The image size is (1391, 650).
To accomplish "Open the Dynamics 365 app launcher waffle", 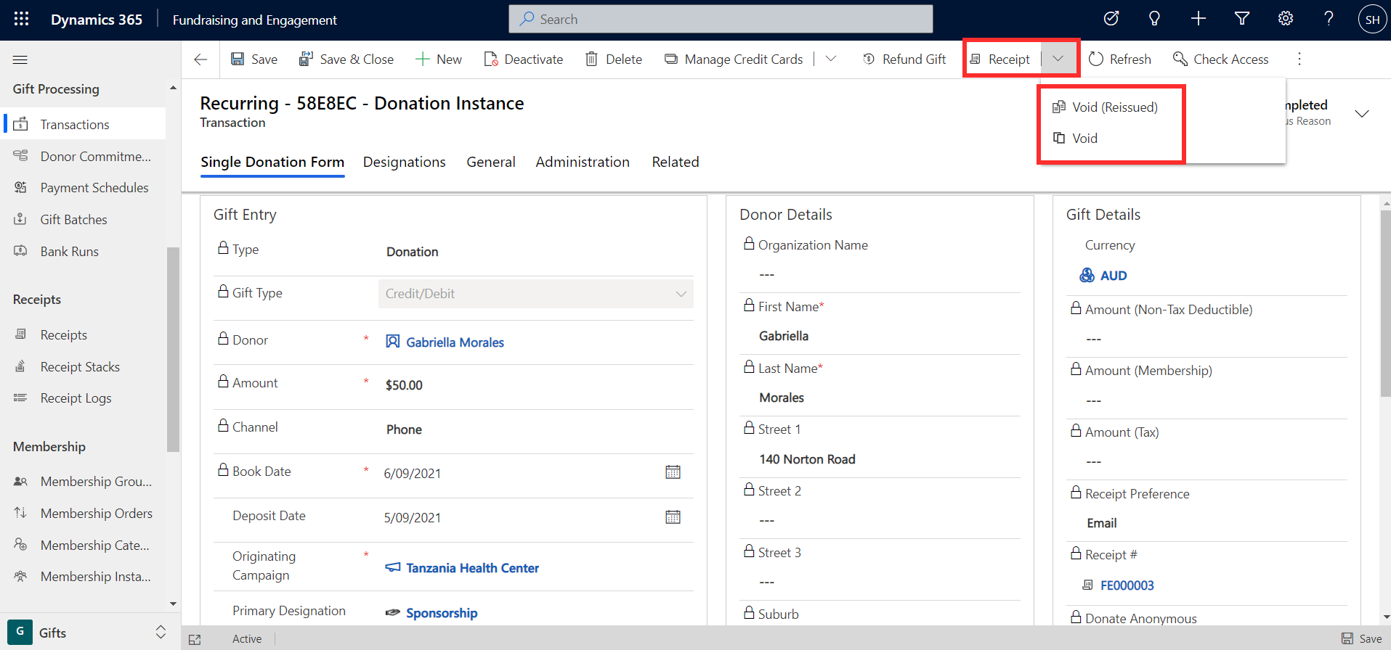I will (21, 20).
